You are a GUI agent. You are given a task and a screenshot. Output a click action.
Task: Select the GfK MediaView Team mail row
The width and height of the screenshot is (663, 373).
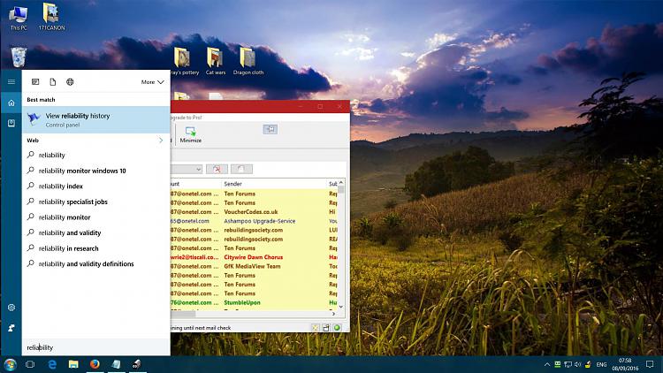tap(254, 266)
